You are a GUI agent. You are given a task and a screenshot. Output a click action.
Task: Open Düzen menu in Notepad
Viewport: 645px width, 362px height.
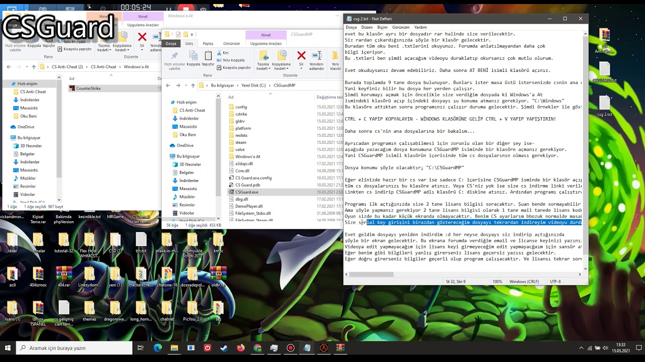pos(367,27)
